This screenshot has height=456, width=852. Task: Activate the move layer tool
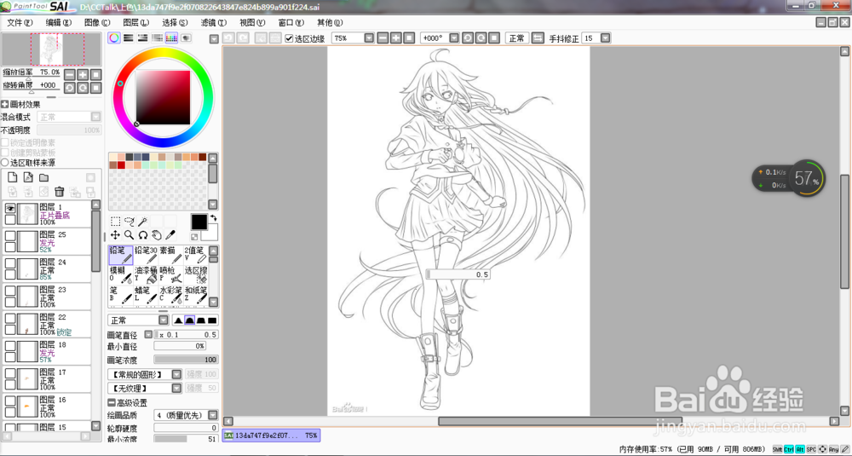pyautogui.click(x=115, y=234)
